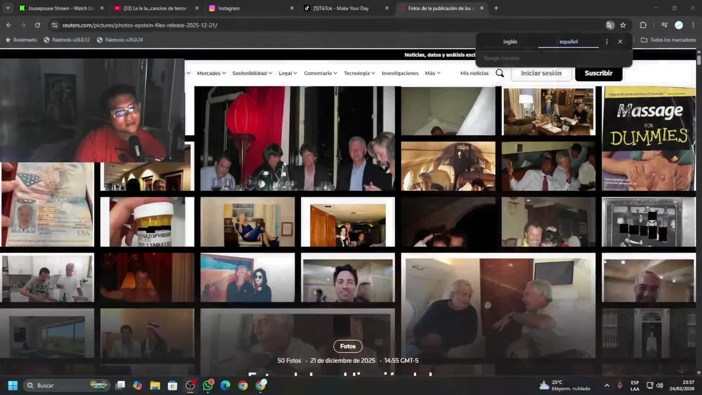Open the weather widget showing 25°C
This screenshot has height=395, width=702.
565,385
